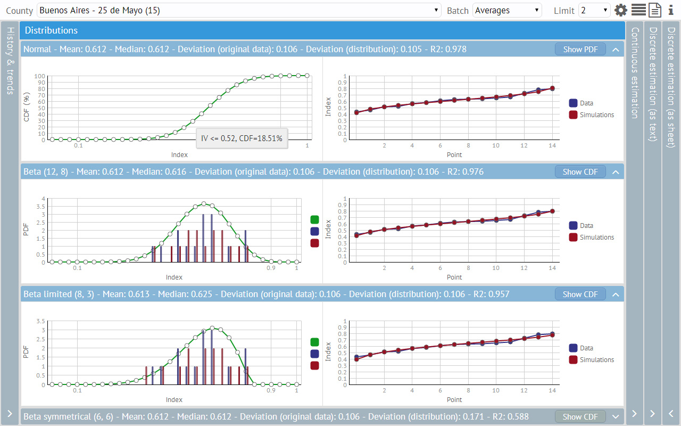Image resolution: width=681 pixels, height=426 pixels.
Task: Collapse Discrete estimation (as sheet) chevron
Action: (x=671, y=413)
